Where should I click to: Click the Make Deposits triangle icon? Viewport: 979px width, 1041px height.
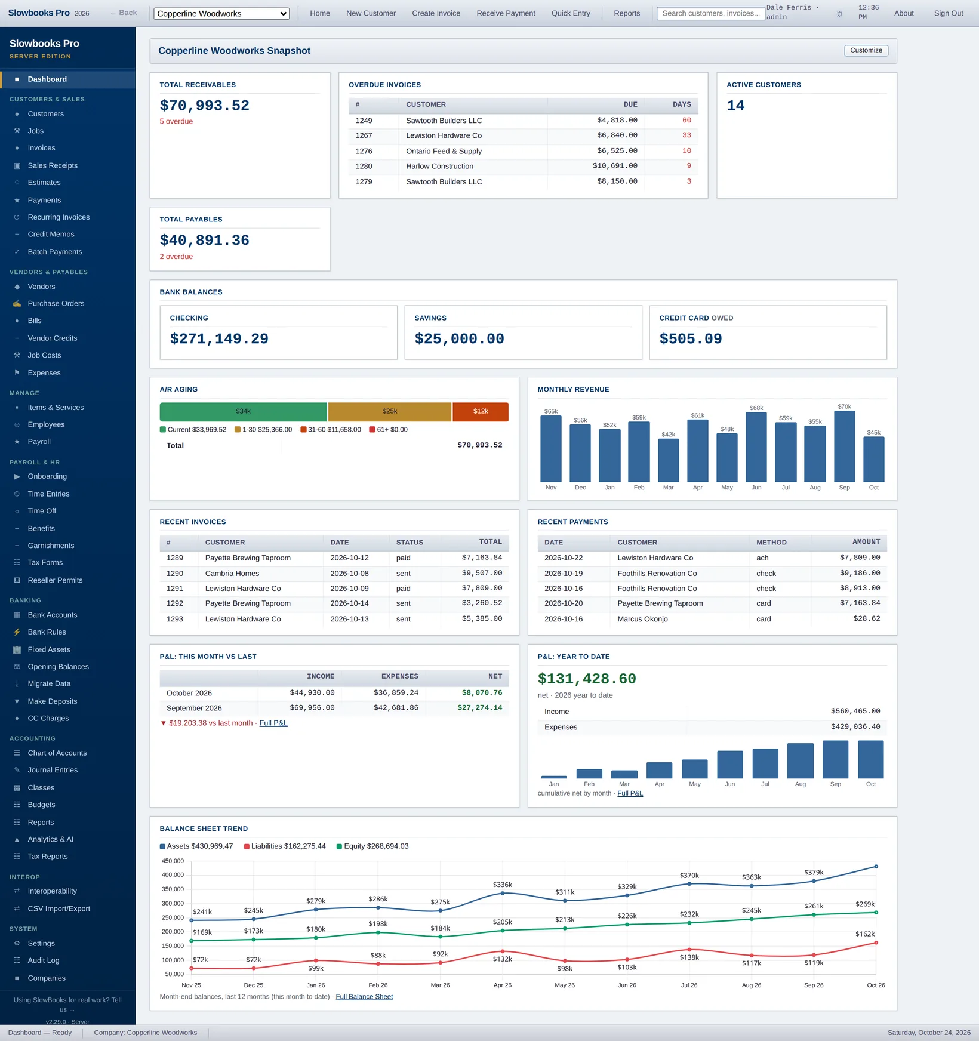17,701
